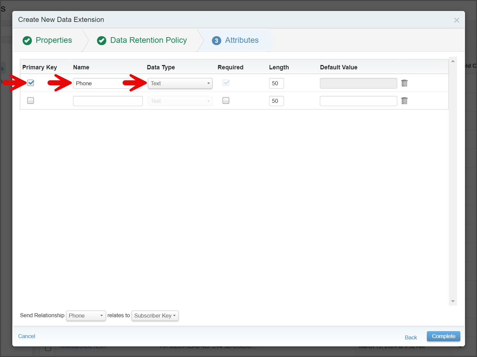Click the scrollbar down arrow
The height and width of the screenshot is (357, 477).
point(453,301)
